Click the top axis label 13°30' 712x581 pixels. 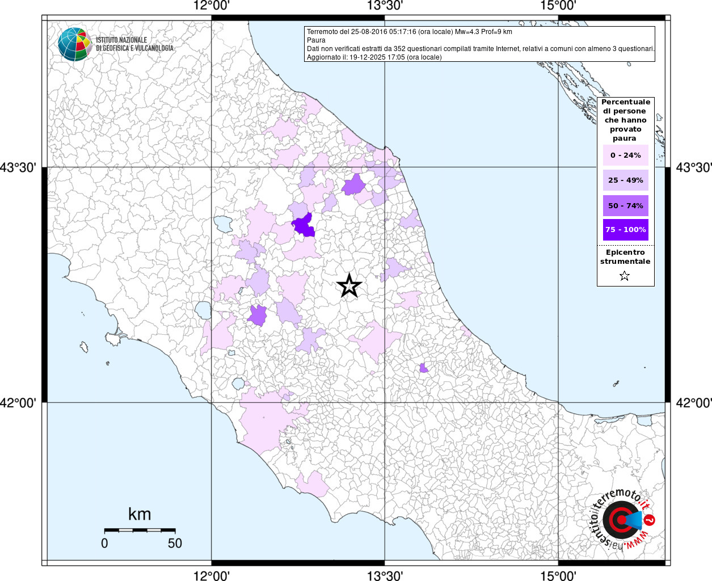385,6
